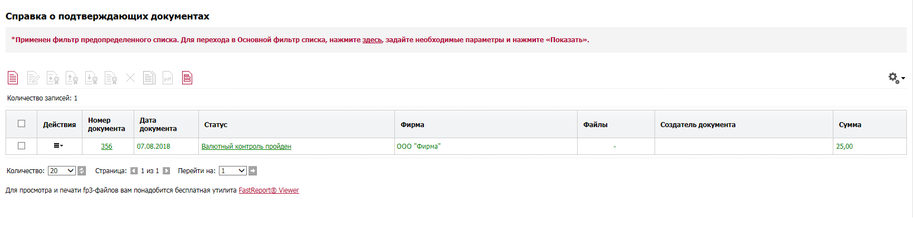Screen dimensions: 913x232
Task: Click the 'Действия' column header
Action: pyautogui.click(x=60, y=125)
